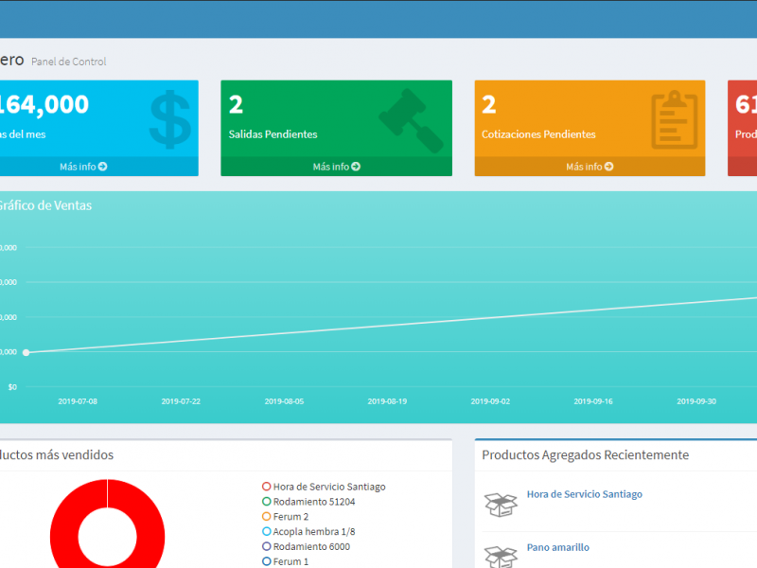This screenshot has height=568, width=757.
Task: Open the Hora de Servicio Santiago product link
Action: pyautogui.click(x=584, y=494)
